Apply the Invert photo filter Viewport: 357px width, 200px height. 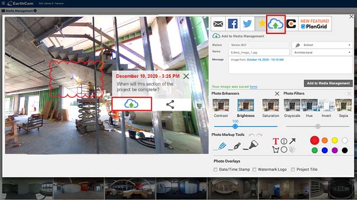326,106
